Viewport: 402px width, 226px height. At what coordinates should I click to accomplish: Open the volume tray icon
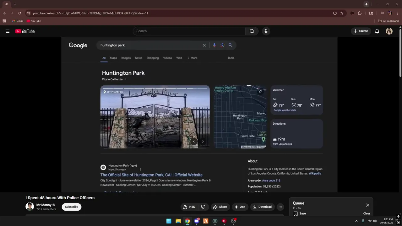[375, 221]
